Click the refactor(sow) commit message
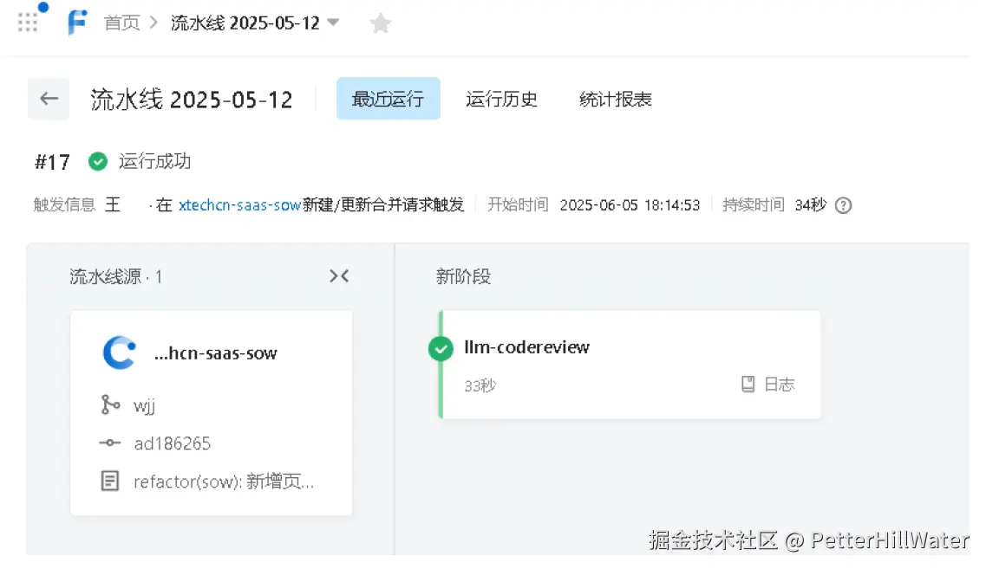This screenshot has width=986, height=569. point(223,482)
